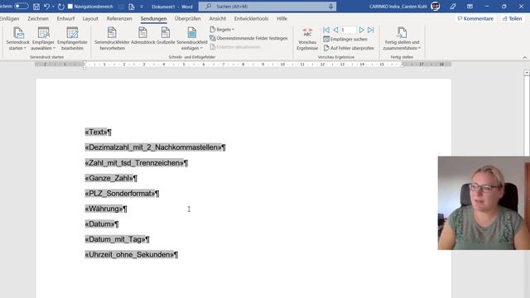
Task: Click the «Uhrzeit_ohne_Sekunden» merge field
Action: coord(129,255)
